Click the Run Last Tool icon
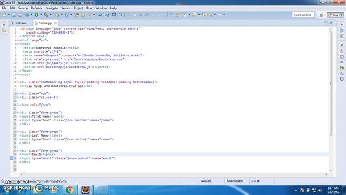Screen dimensions: 346x195 (46, 15)
